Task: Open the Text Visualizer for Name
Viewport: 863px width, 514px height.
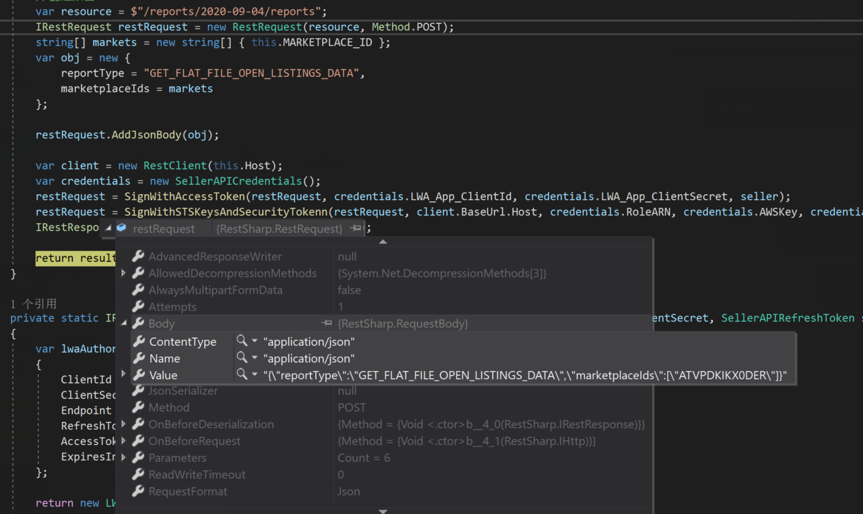Action: tap(241, 358)
